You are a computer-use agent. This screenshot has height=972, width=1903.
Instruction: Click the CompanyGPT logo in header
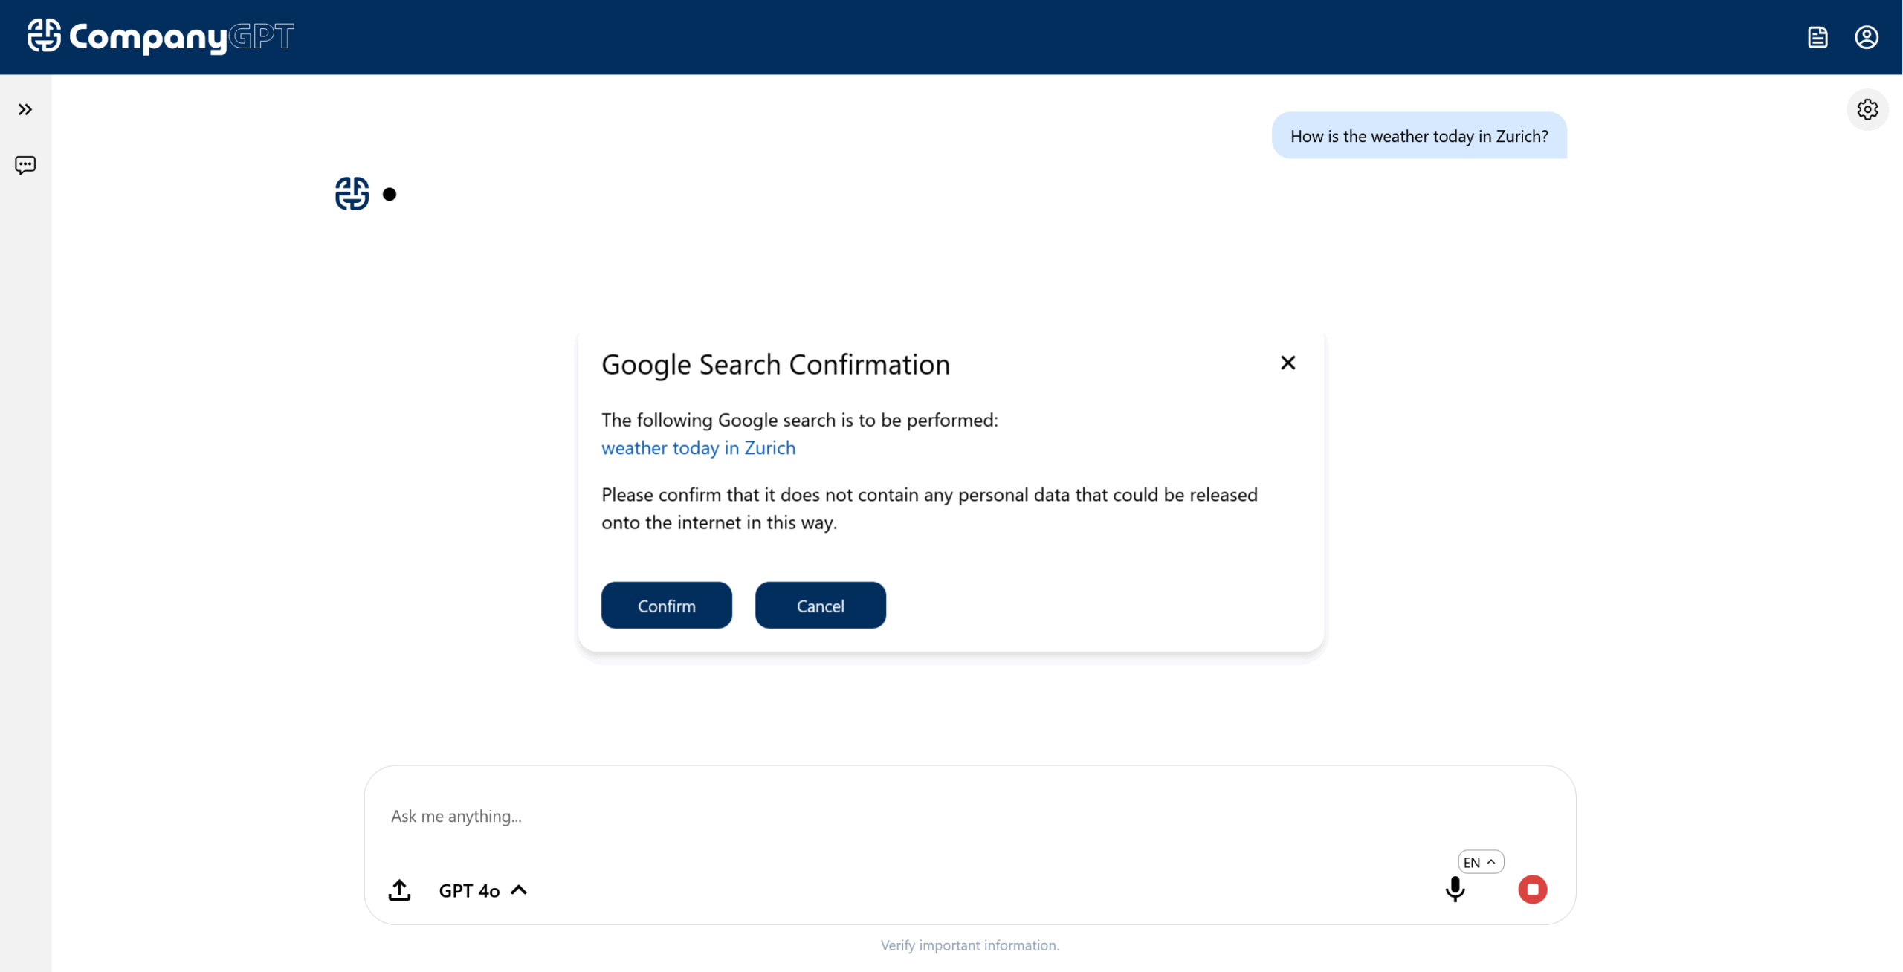(161, 36)
